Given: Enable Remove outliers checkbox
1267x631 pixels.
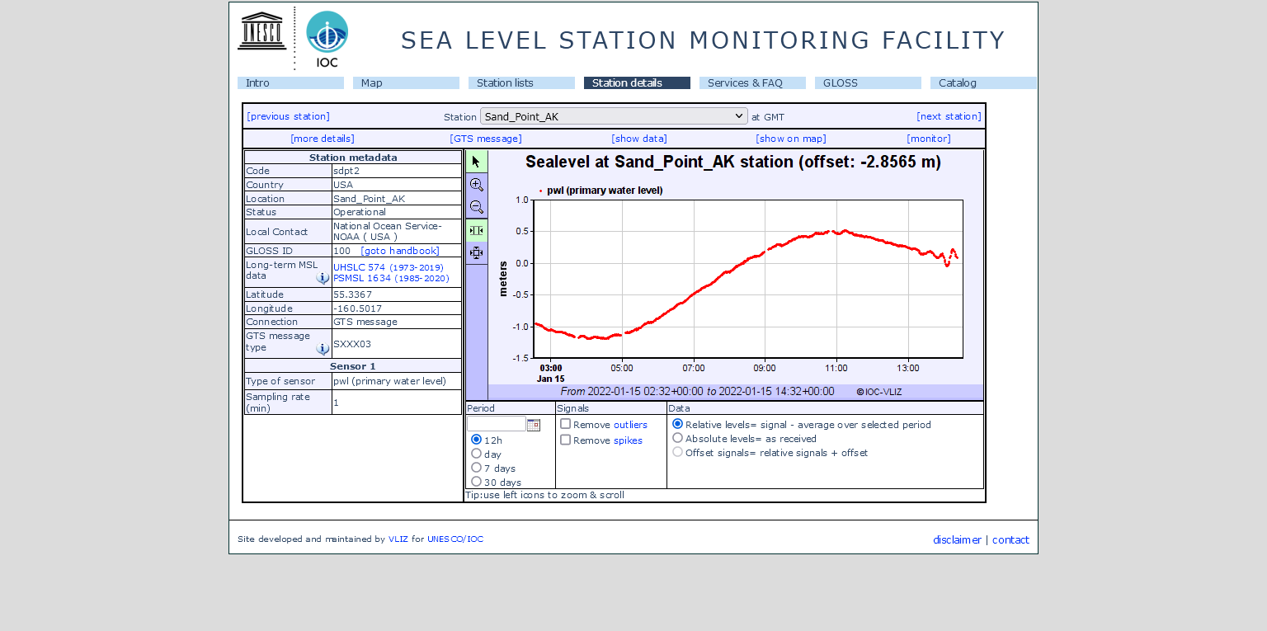Looking at the screenshot, I should (x=566, y=424).
